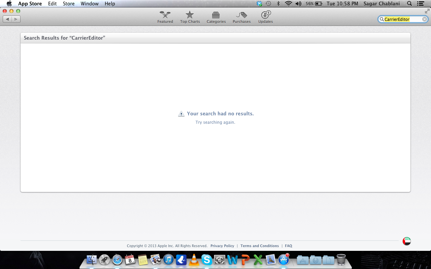This screenshot has height=269, width=431.
Task: Open System Preferences in the Dock
Action: 220,260
